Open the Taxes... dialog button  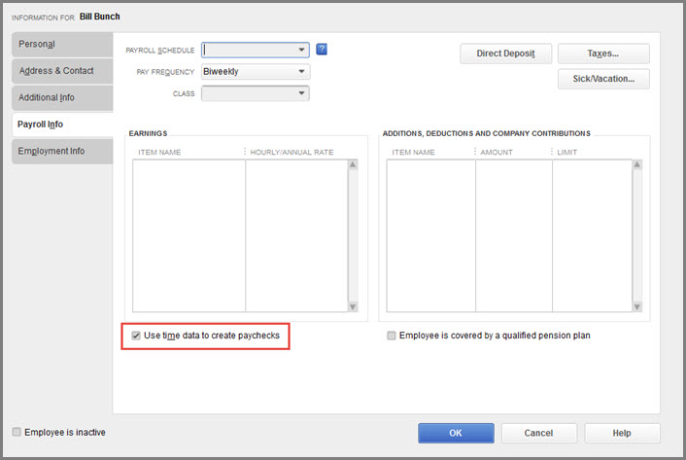603,53
